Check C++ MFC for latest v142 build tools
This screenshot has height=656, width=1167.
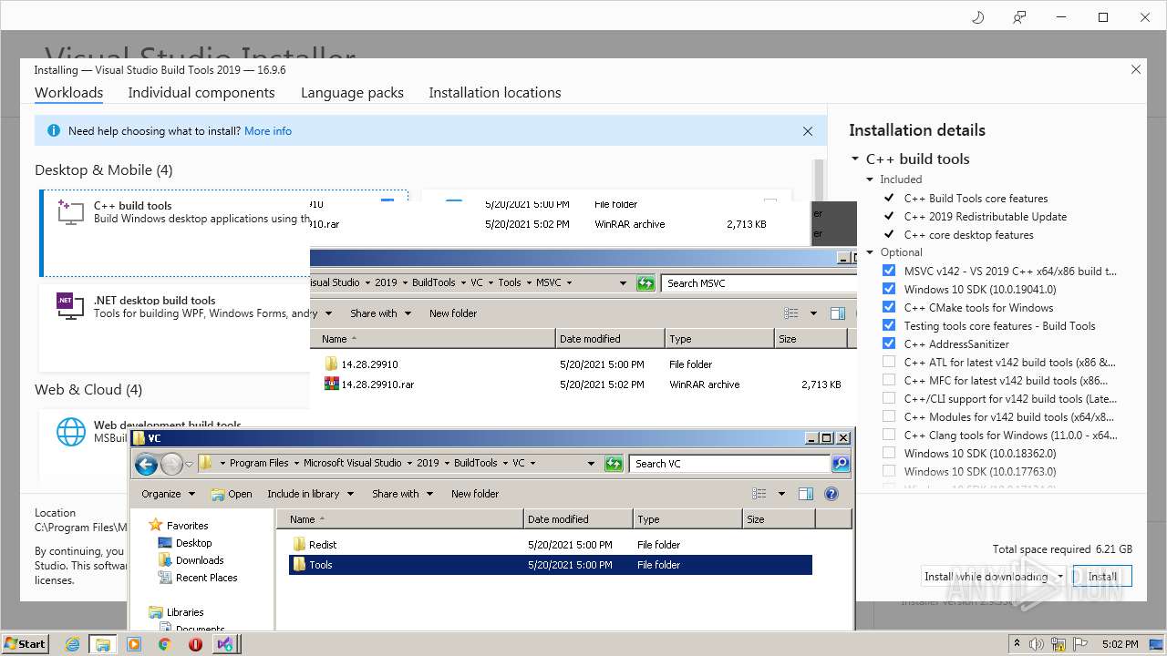[889, 380]
